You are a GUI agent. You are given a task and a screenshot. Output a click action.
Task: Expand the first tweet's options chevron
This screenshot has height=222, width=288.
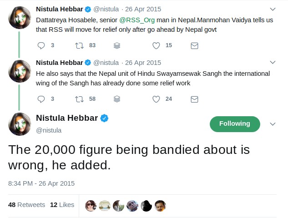tap(273, 9)
